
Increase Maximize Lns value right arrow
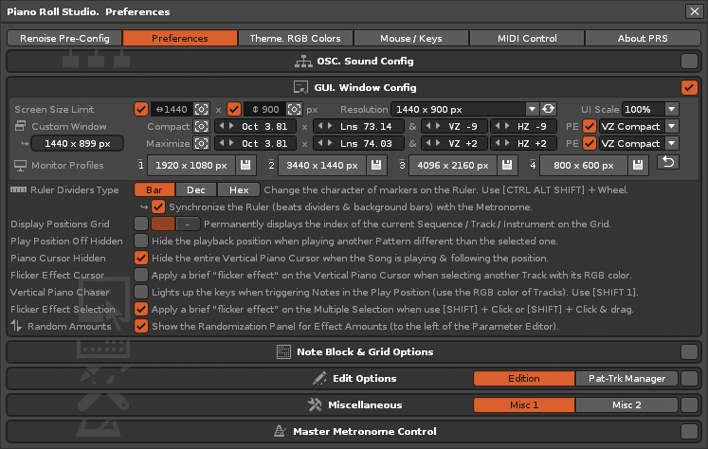click(x=330, y=143)
